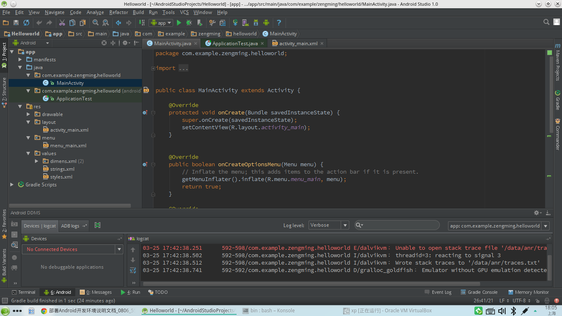Open the Gradle Console button
The image size is (562, 316).
pyautogui.click(x=479, y=292)
